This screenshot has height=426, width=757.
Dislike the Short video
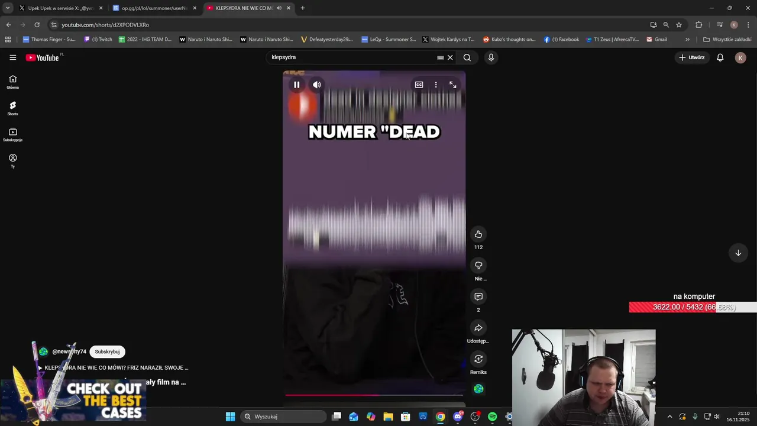pyautogui.click(x=478, y=266)
